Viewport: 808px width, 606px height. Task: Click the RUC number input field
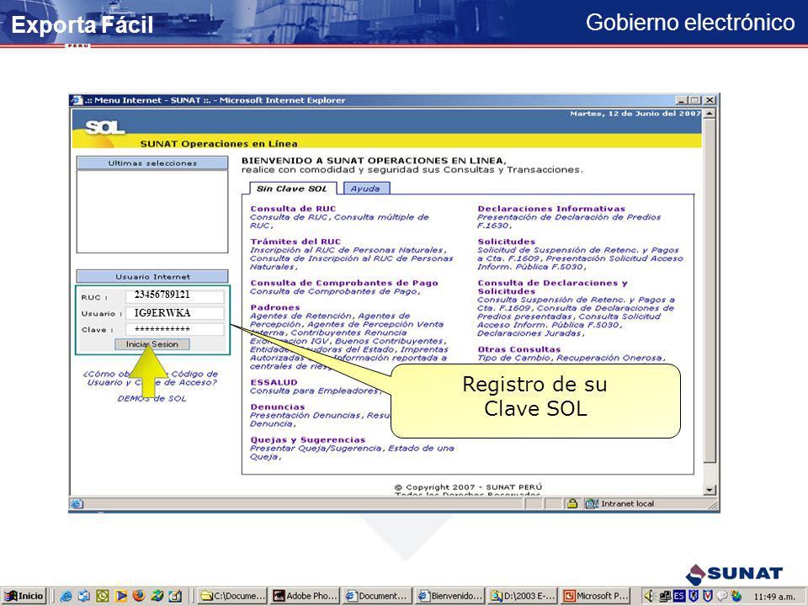pyautogui.click(x=175, y=295)
